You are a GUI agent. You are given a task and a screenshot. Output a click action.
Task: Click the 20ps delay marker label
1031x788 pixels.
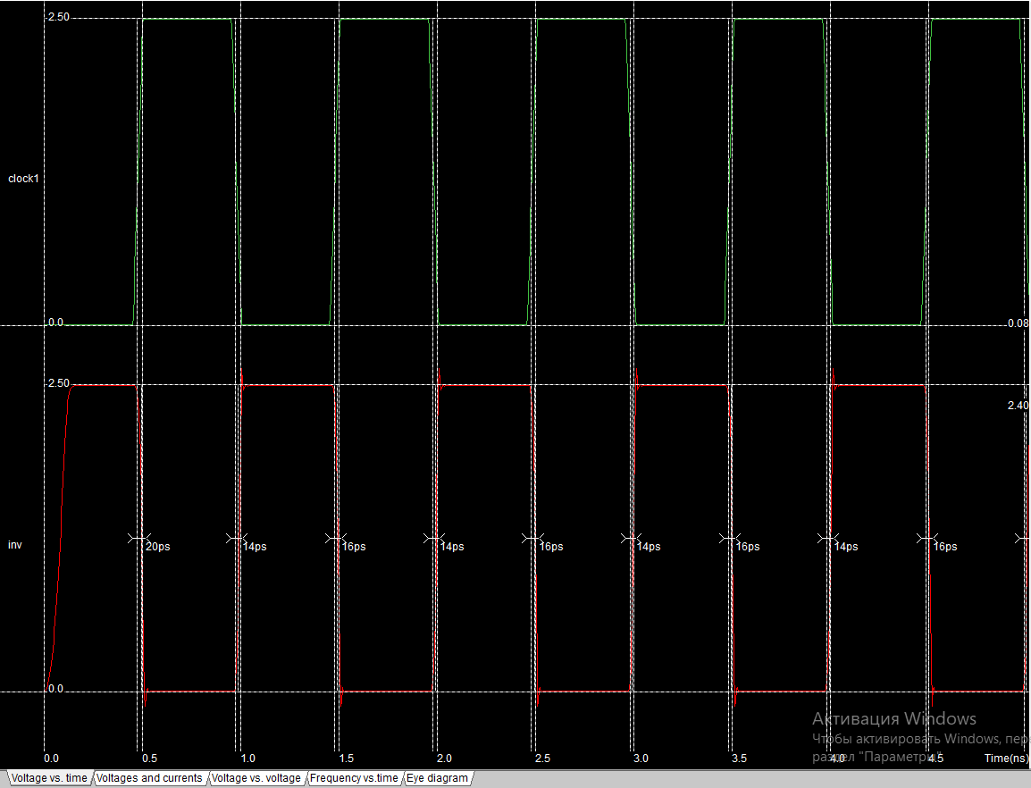tap(158, 547)
